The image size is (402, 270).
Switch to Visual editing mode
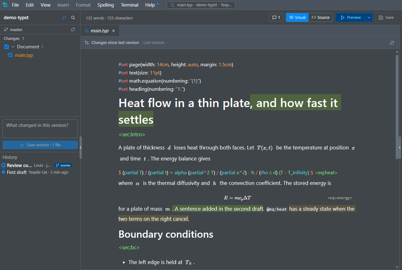pyautogui.click(x=297, y=18)
